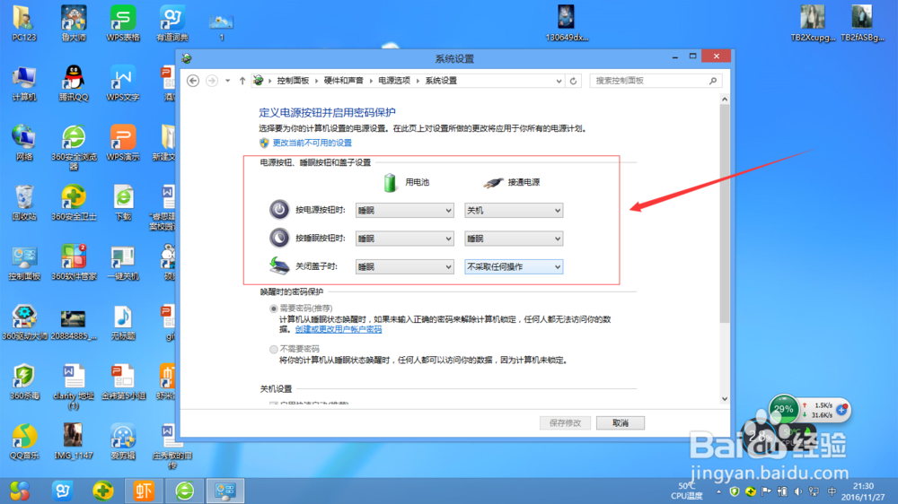898x504 pixels.
Task: Refresh the control panel page
Action: (573, 81)
